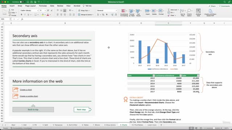Click the Name Box cell reference field
232x130 pixels.
click(x=6, y=19)
